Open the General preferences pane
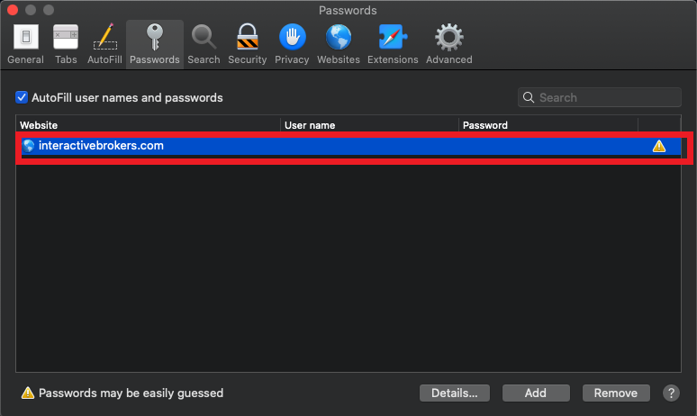 [25, 44]
